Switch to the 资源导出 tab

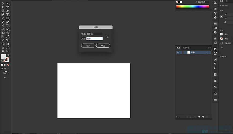point(186,48)
